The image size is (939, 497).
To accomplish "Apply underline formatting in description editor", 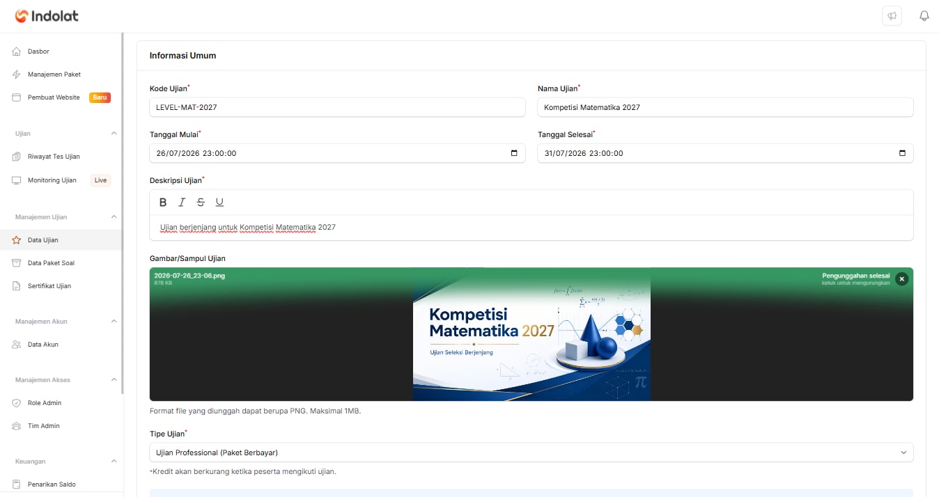I will pos(219,203).
